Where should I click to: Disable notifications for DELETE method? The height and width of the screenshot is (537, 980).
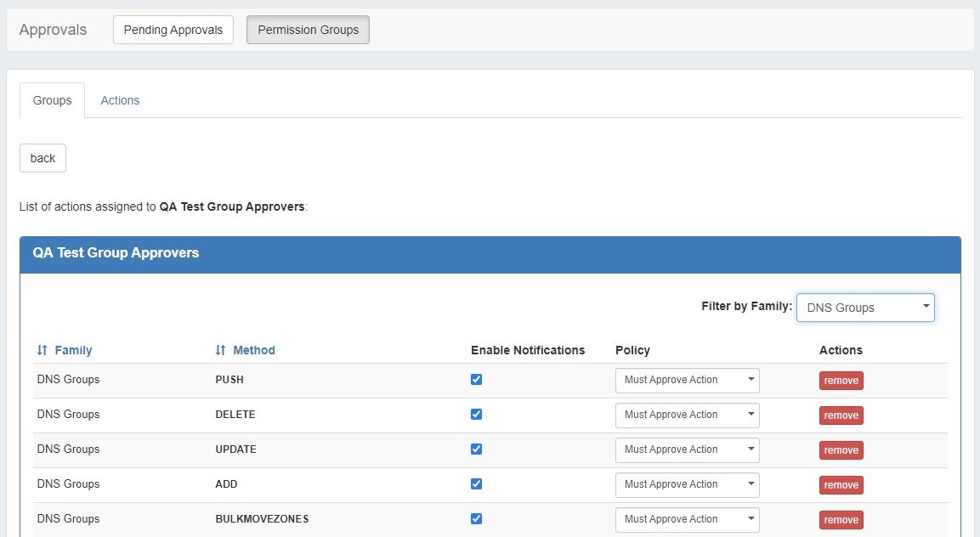tap(476, 415)
